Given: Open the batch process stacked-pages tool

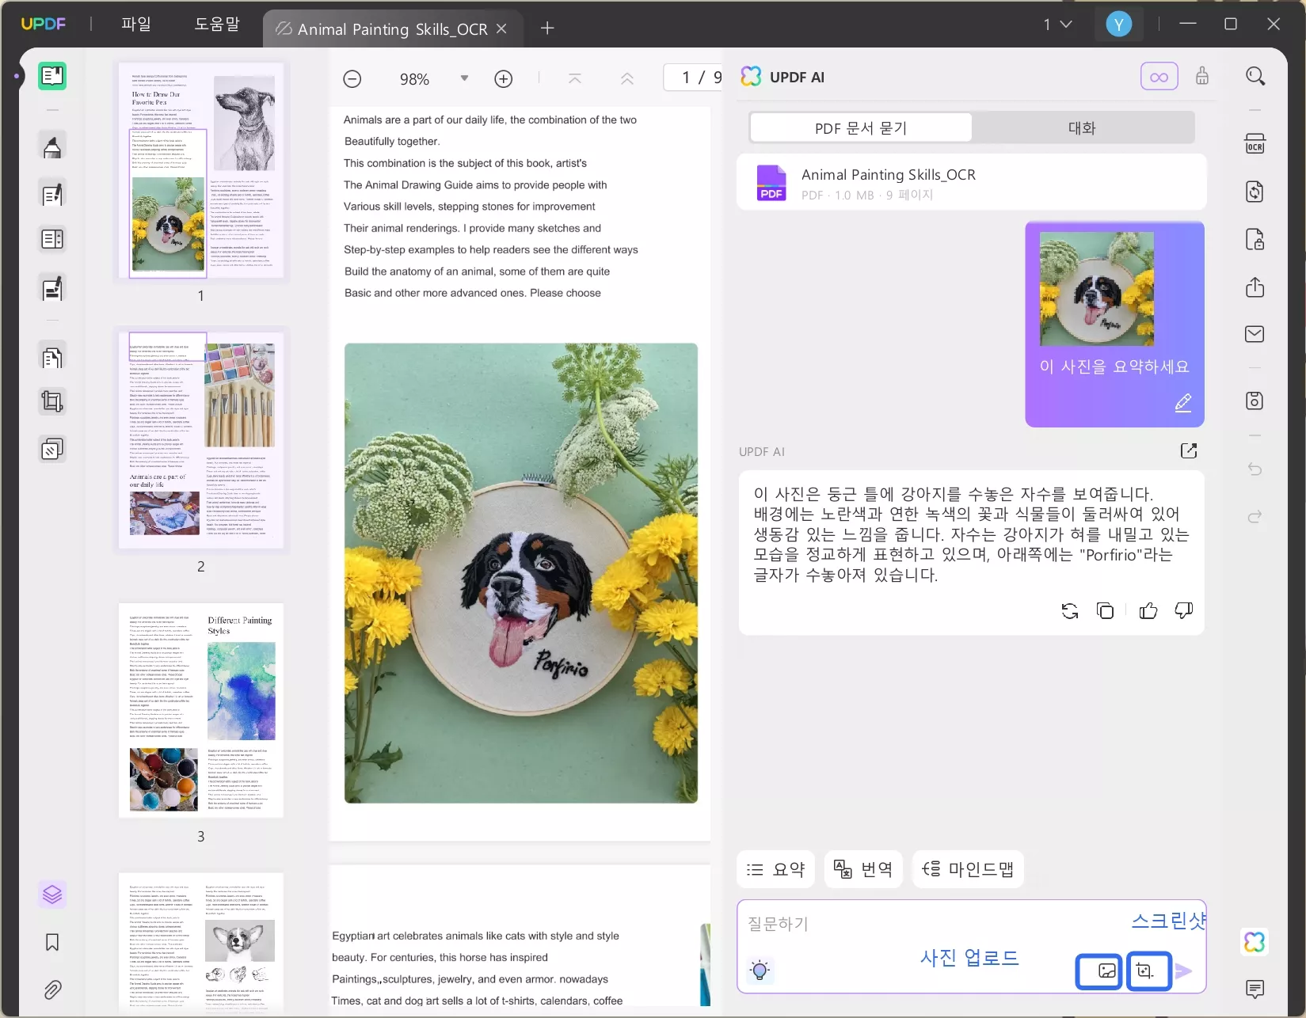Looking at the screenshot, I should pos(52,450).
